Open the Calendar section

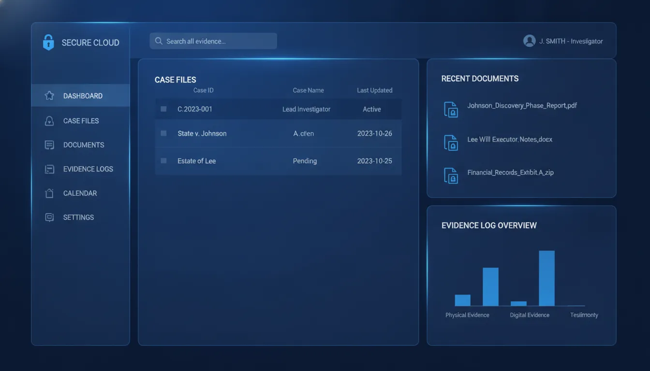[81, 193]
